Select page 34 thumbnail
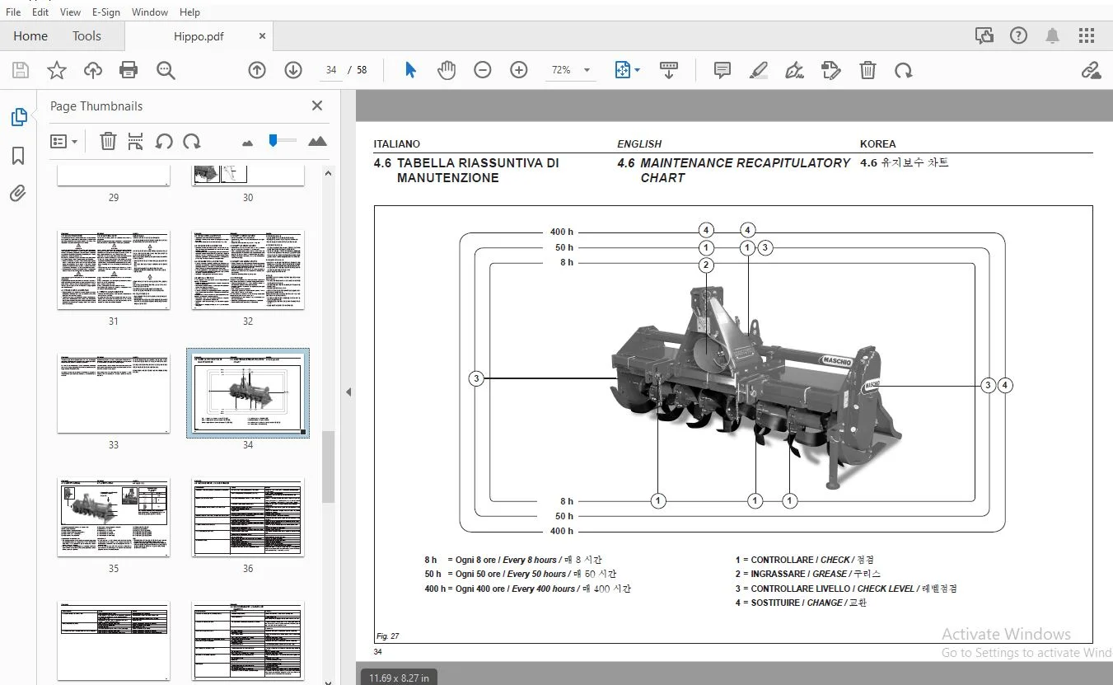The image size is (1113, 685). tap(248, 393)
